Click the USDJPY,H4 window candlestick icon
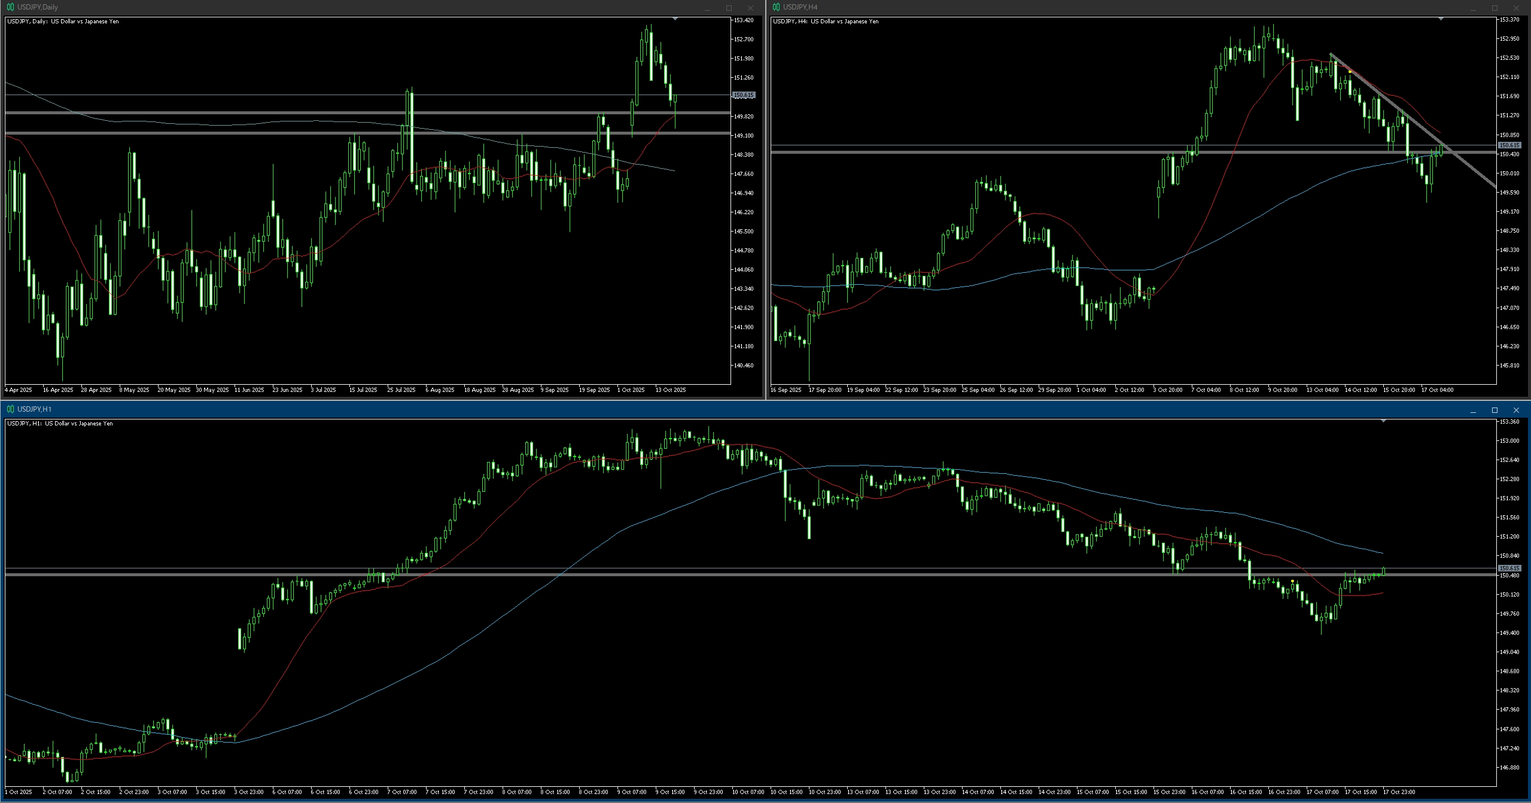The image size is (1531, 803). [x=776, y=7]
